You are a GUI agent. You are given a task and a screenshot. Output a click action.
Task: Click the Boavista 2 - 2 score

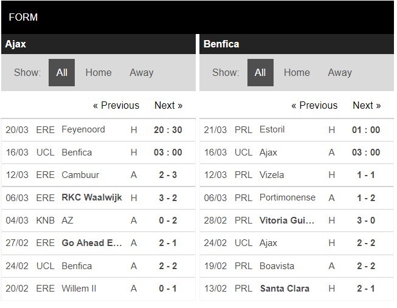coord(366,266)
